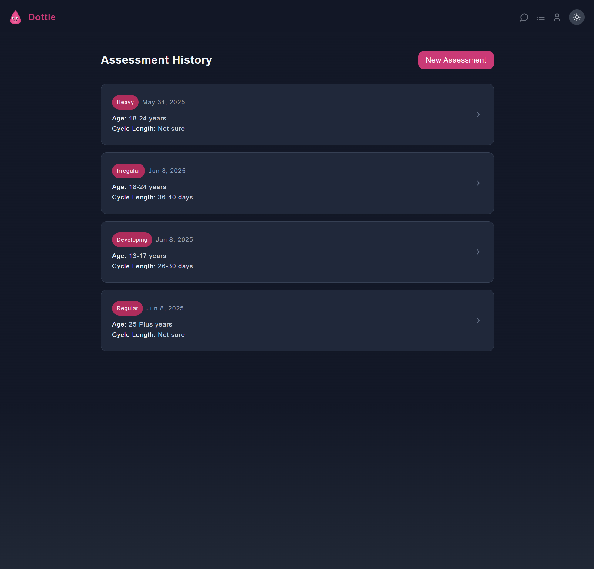Click Age: 18-24 years on Irregular card

139,187
